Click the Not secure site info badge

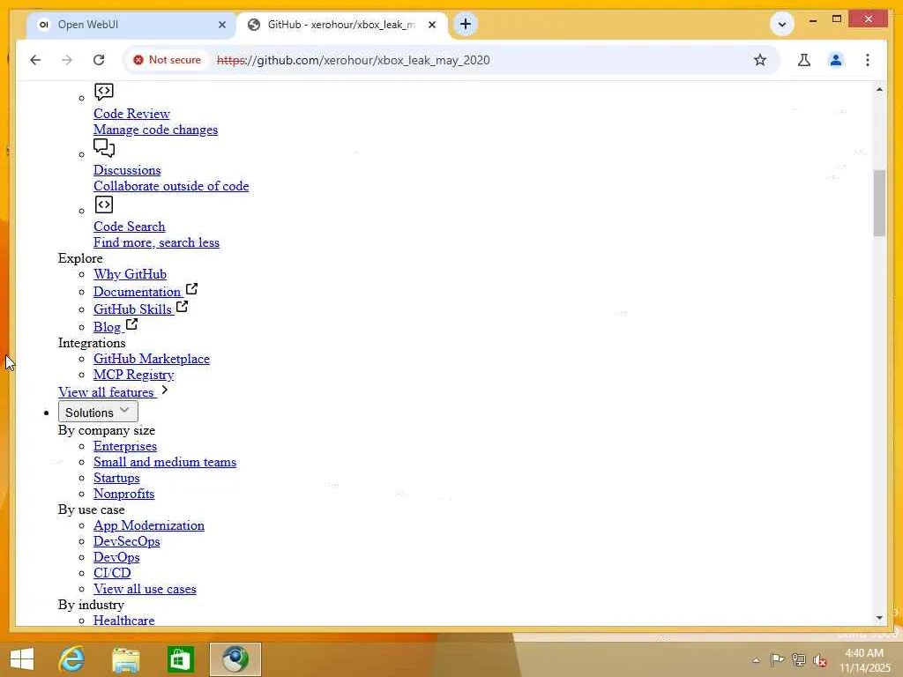(x=168, y=60)
